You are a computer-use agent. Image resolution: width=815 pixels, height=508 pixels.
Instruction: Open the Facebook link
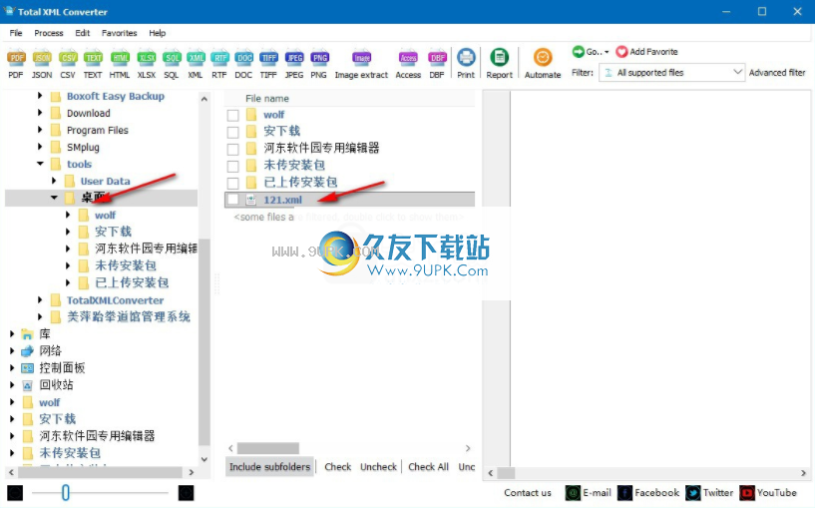coord(648,492)
